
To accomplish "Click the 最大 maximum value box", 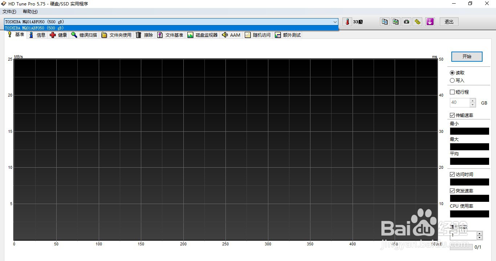I will click(469, 147).
